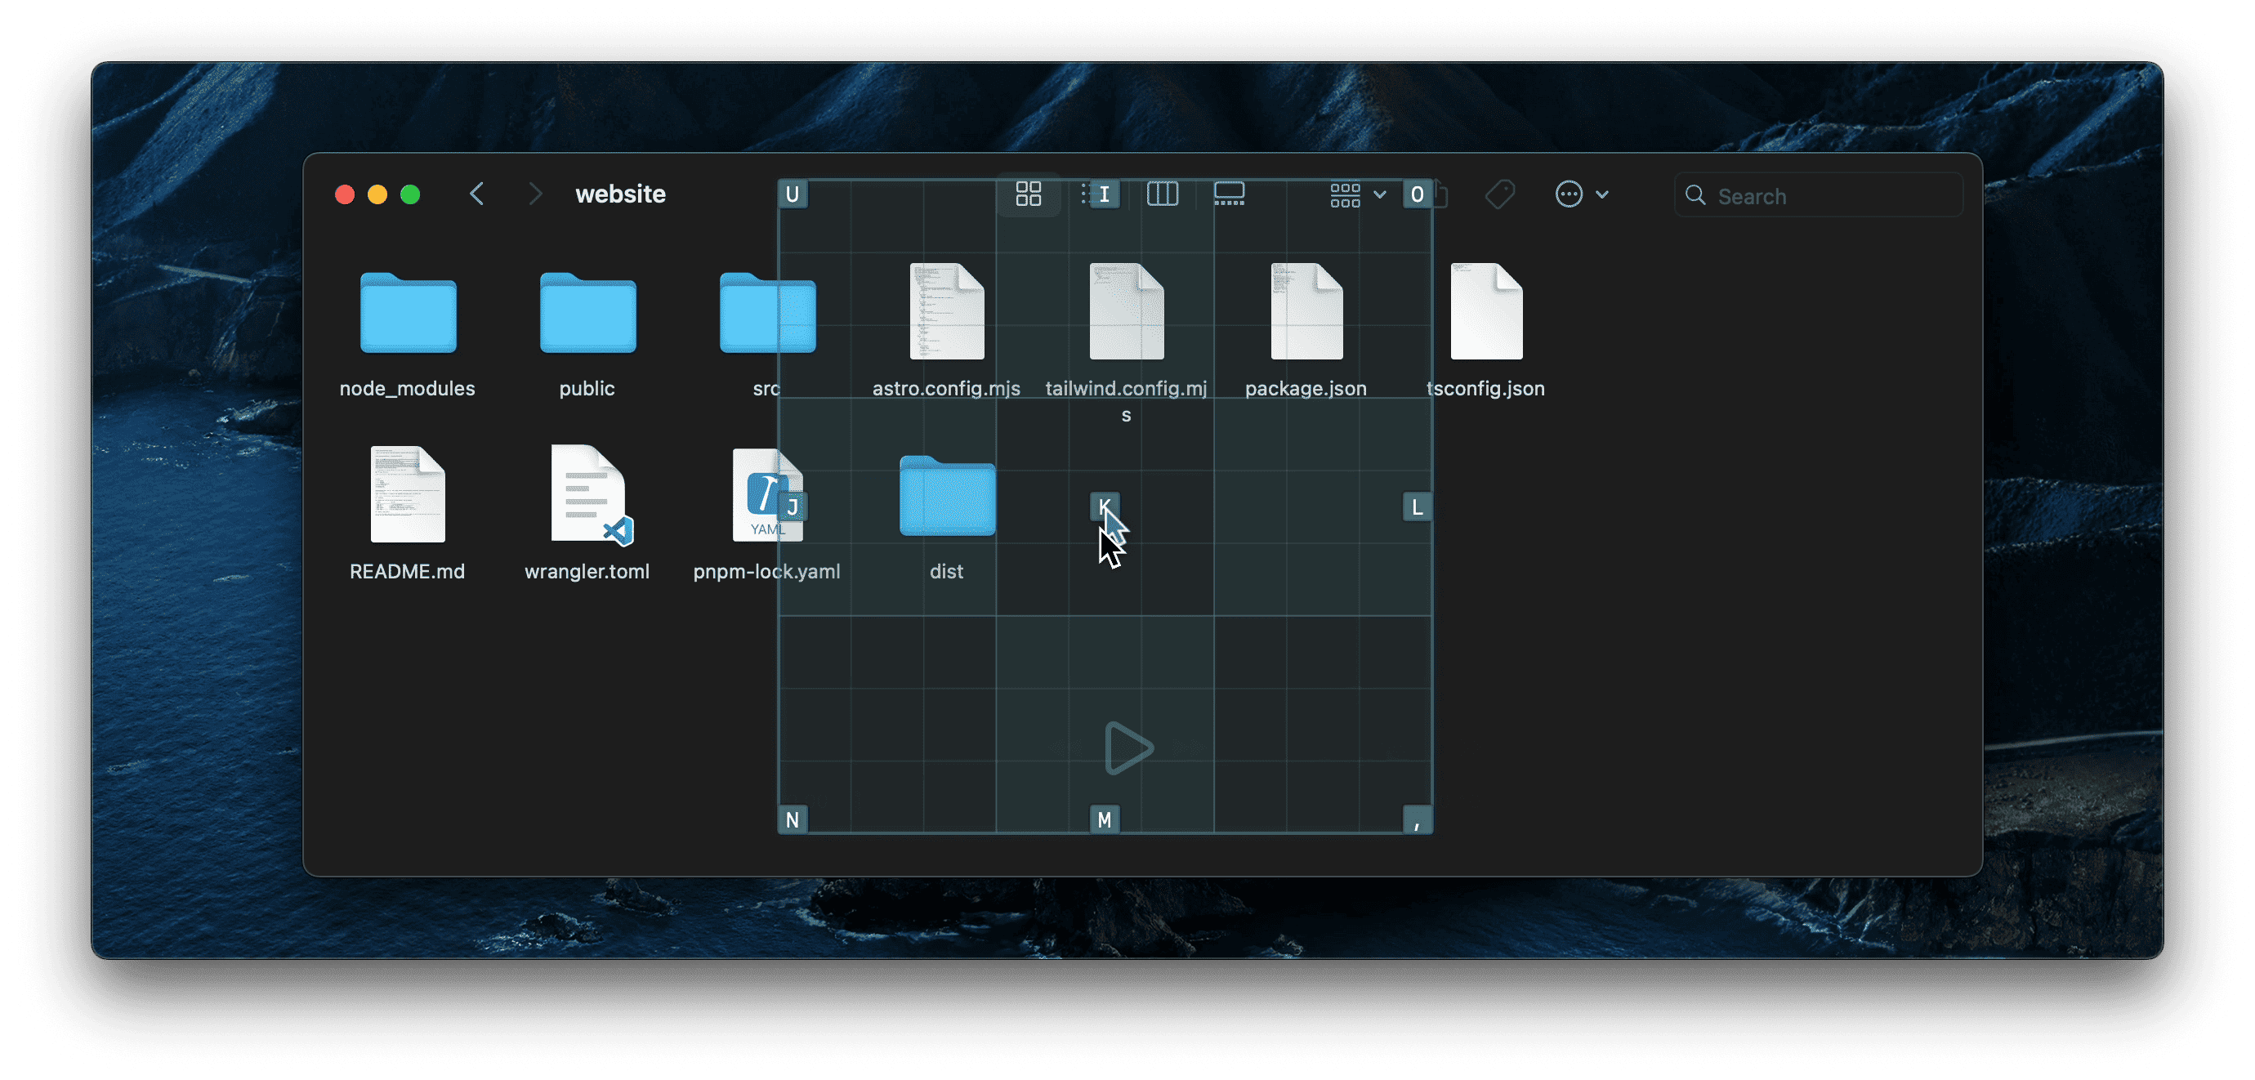The width and height of the screenshot is (2255, 1080).
Task: Click the green fullscreen window button
Action: [409, 194]
